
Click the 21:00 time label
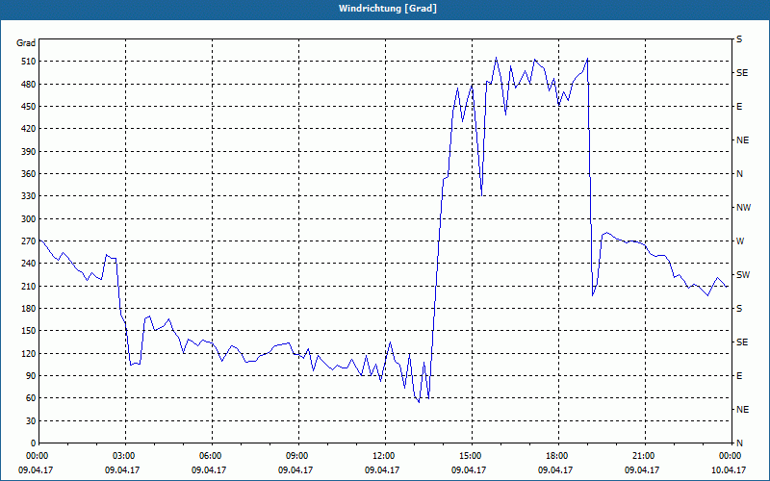[x=645, y=456]
